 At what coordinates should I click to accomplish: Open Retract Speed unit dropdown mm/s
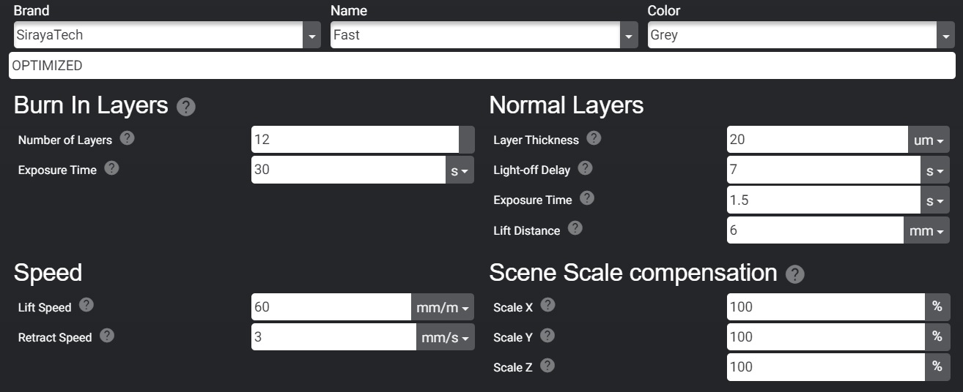[445, 337]
